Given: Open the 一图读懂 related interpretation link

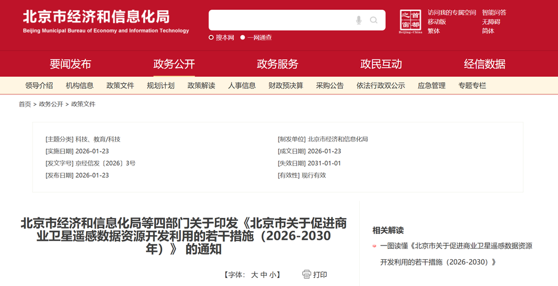Looking at the screenshot, I should 456,254.
